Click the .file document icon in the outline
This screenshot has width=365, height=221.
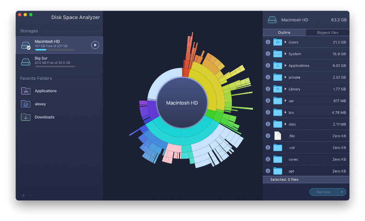tap(278, 136)
